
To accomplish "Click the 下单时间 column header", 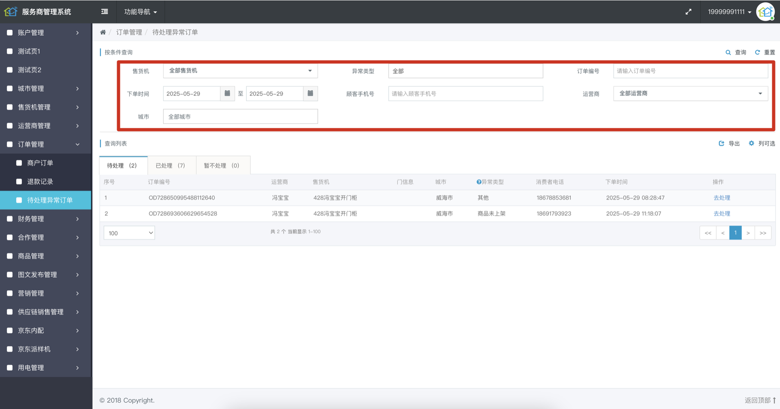I will (616, 182).
